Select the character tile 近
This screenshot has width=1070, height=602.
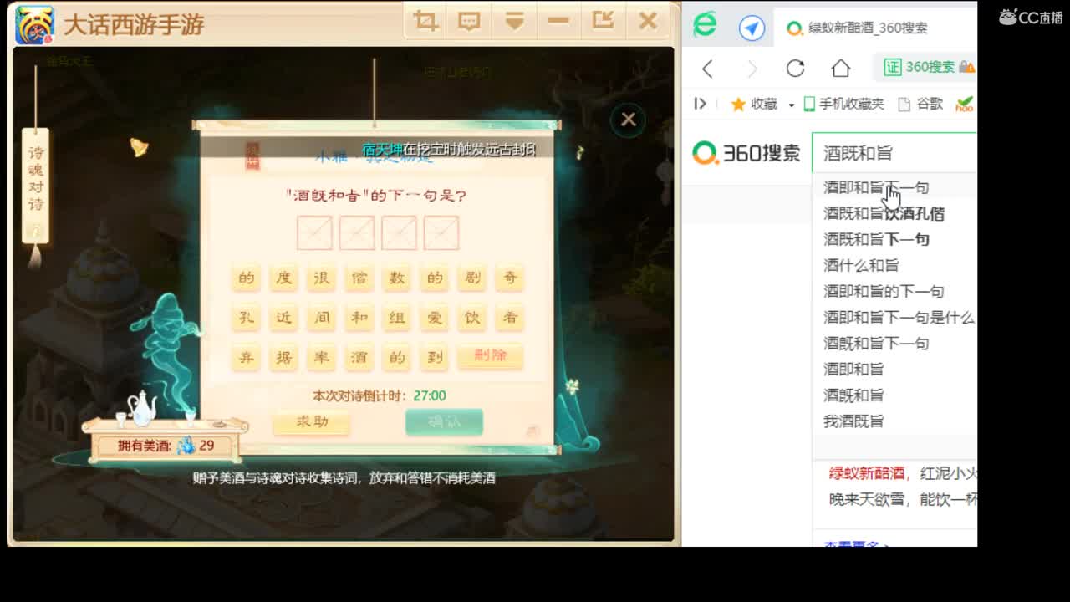pyautogui.click(x=284, y=318)
